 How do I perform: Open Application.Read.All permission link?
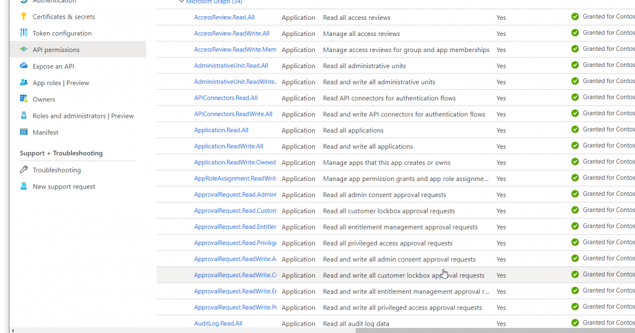pos(221,130)
